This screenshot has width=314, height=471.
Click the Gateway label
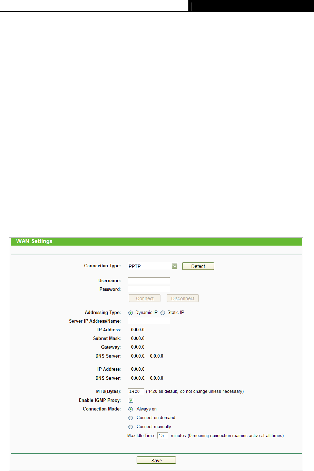[x=111, y=347]
